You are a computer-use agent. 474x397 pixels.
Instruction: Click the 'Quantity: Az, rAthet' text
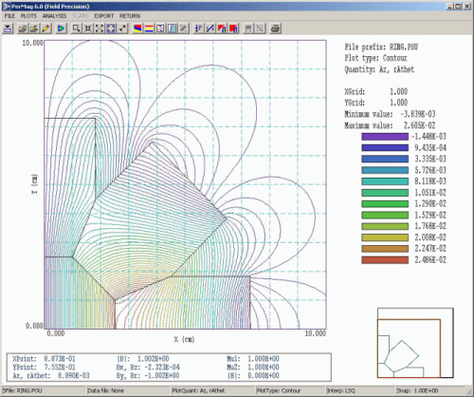coord(379,69)
